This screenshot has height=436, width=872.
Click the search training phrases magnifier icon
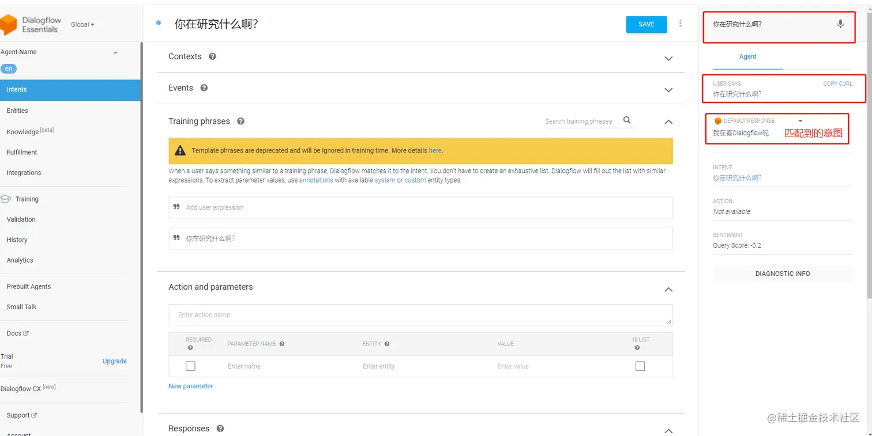(627, 120)
